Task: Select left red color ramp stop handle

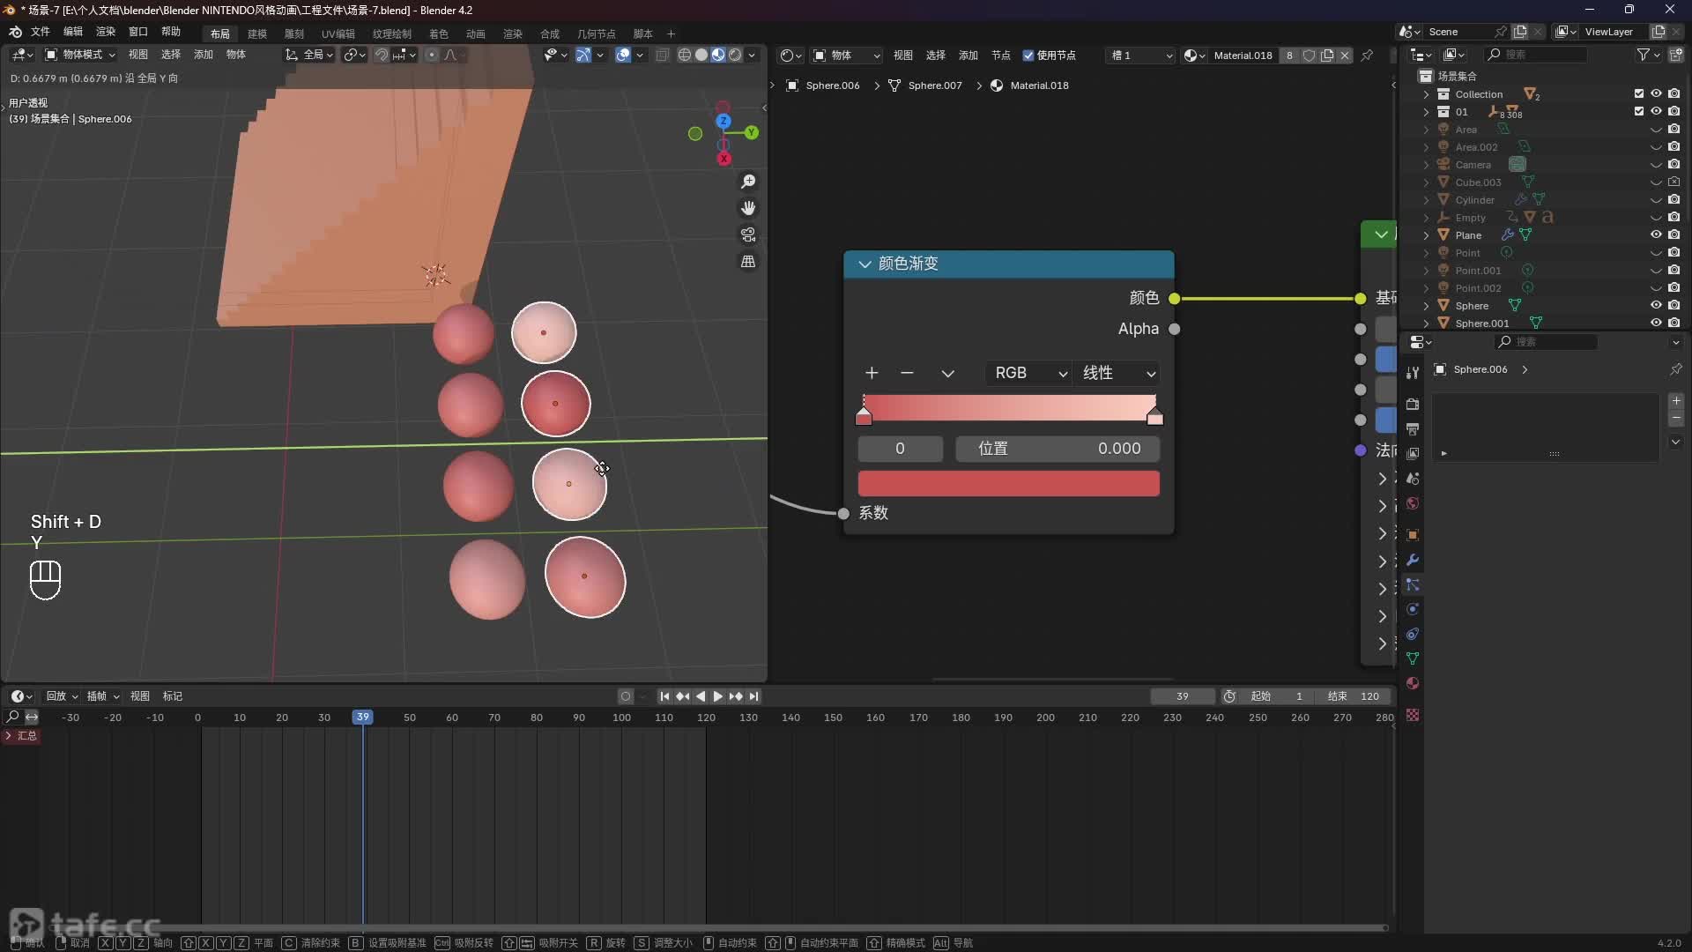Action: click(864, 416)
